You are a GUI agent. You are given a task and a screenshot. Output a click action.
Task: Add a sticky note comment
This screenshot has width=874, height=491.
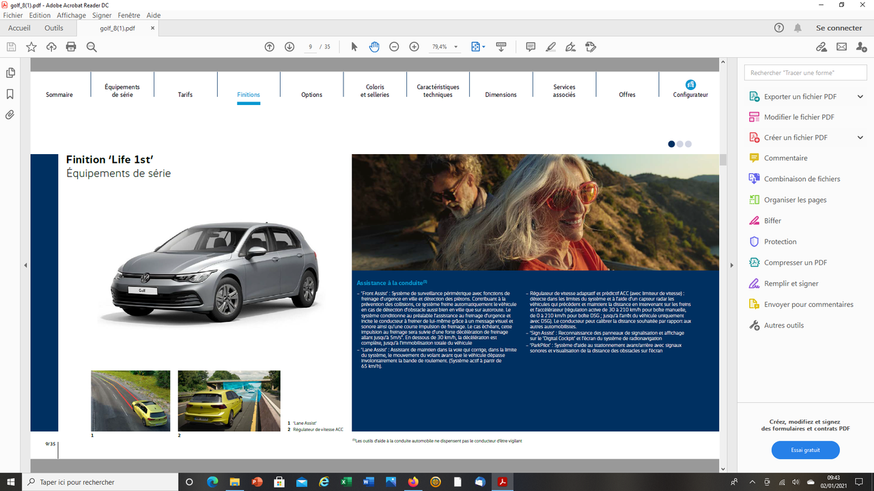tap(531, 47)
